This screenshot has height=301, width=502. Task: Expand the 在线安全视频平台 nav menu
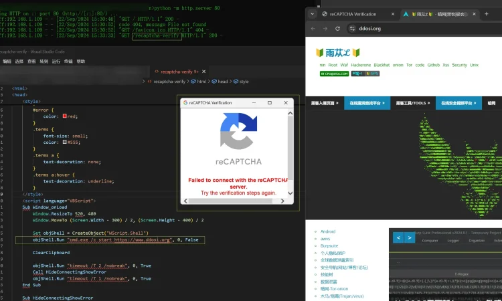(x=458, y=103)
